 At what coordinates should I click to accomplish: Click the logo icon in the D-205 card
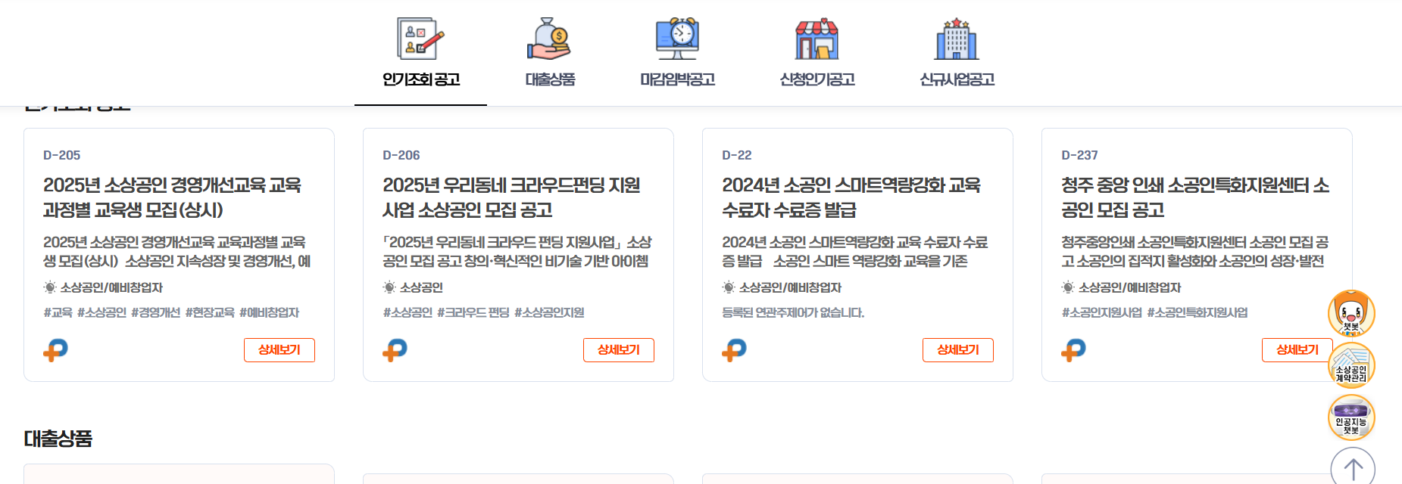tap(55, 349)
